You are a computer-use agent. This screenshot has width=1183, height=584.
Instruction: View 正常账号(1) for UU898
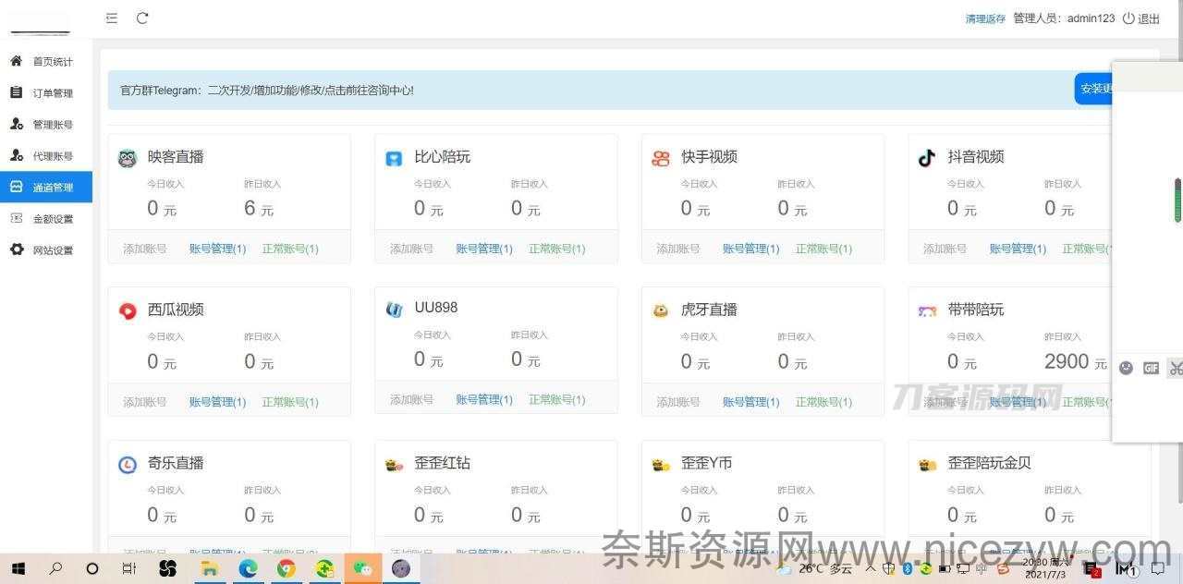557,400
